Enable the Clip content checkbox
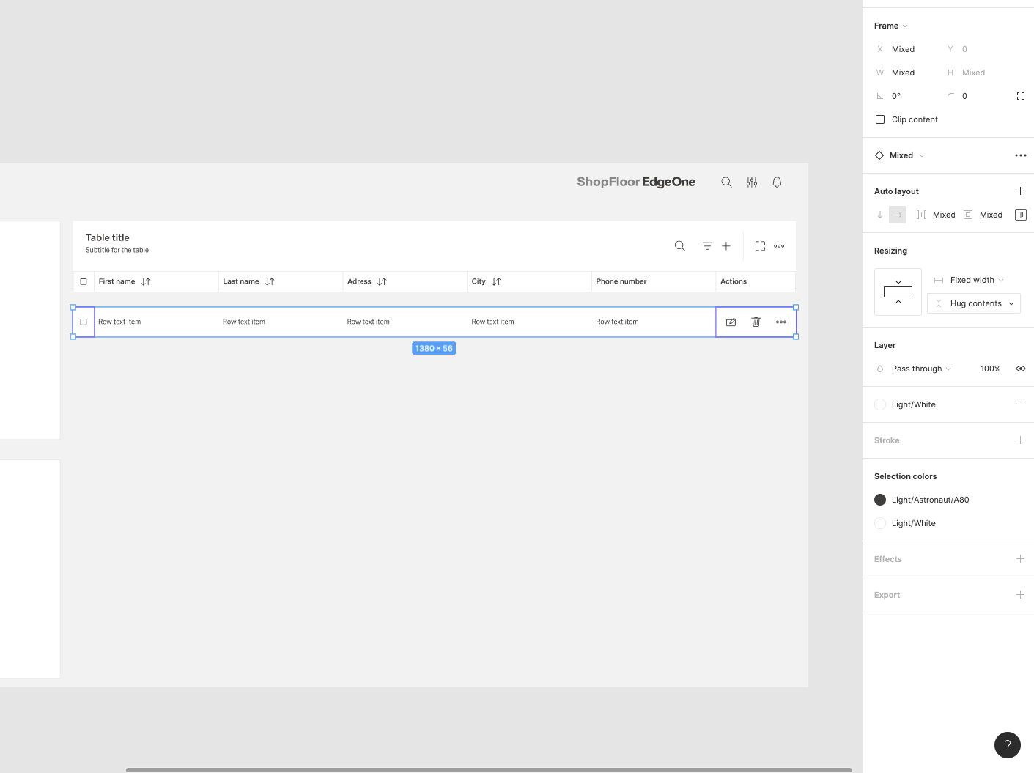This screenshot has height=773, width=1034. (x=880, y=119)
